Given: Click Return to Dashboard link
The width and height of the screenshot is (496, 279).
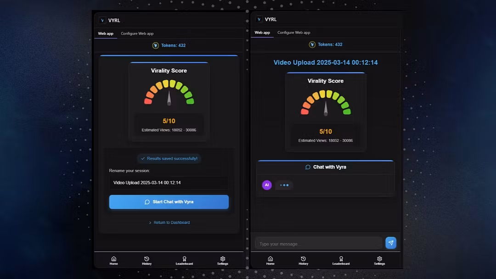Looking at the screenshot, I should point(169,223).
